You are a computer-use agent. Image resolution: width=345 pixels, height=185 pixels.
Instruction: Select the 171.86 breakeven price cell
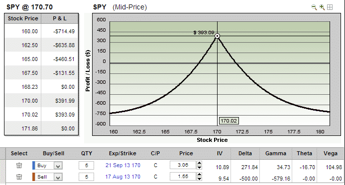(29, 128)
